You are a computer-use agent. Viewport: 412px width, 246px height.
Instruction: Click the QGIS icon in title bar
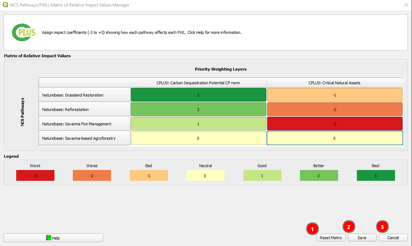[x=5, y=5]
